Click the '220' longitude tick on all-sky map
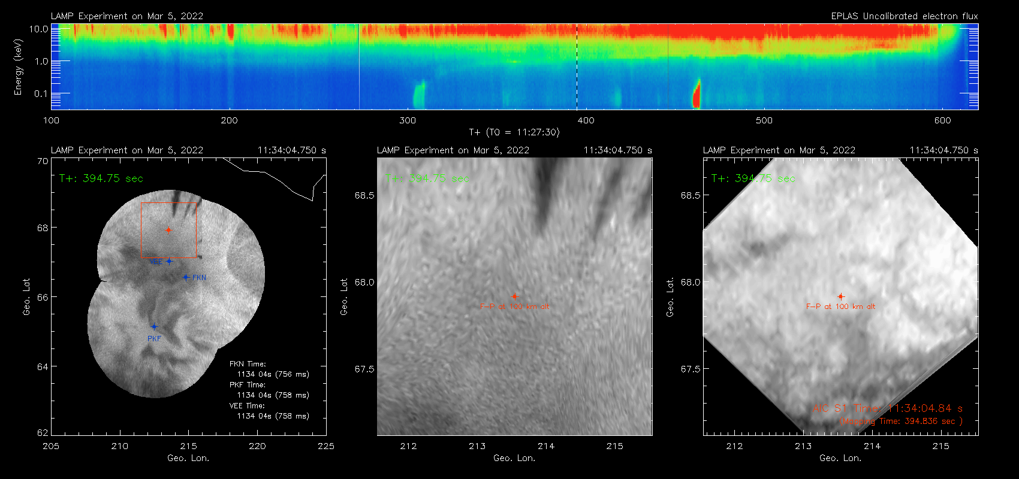 [258, 446]
